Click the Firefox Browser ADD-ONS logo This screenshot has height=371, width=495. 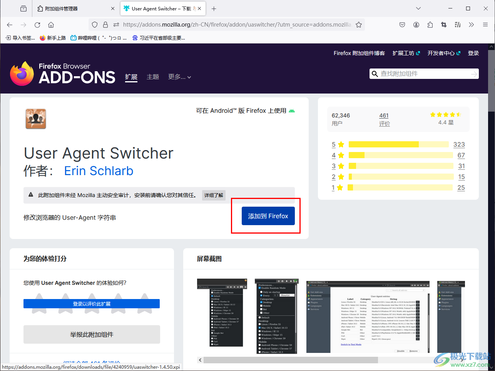click(x=62, y=74)
